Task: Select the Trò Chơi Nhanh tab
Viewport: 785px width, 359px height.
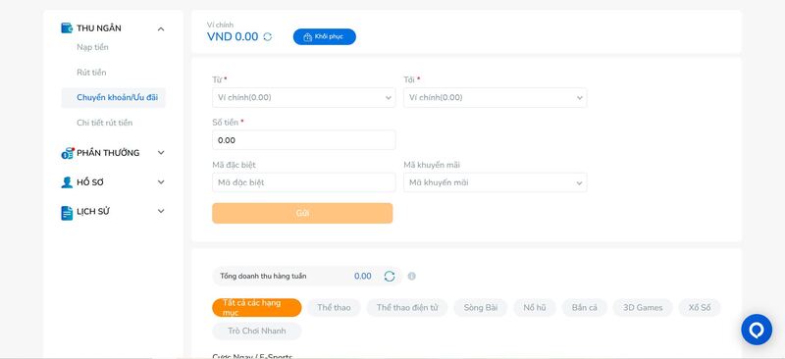Action: click(257, 332)
